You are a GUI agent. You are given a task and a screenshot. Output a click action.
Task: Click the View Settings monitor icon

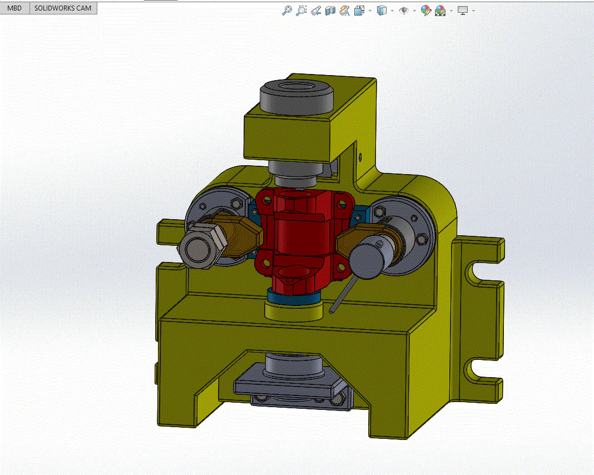463,11
